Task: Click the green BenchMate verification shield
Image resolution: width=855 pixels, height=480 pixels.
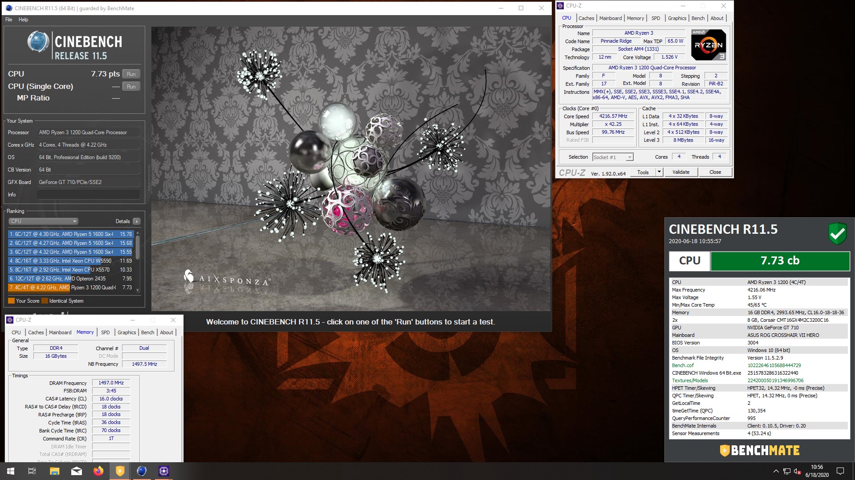Action: click(837, 233)
